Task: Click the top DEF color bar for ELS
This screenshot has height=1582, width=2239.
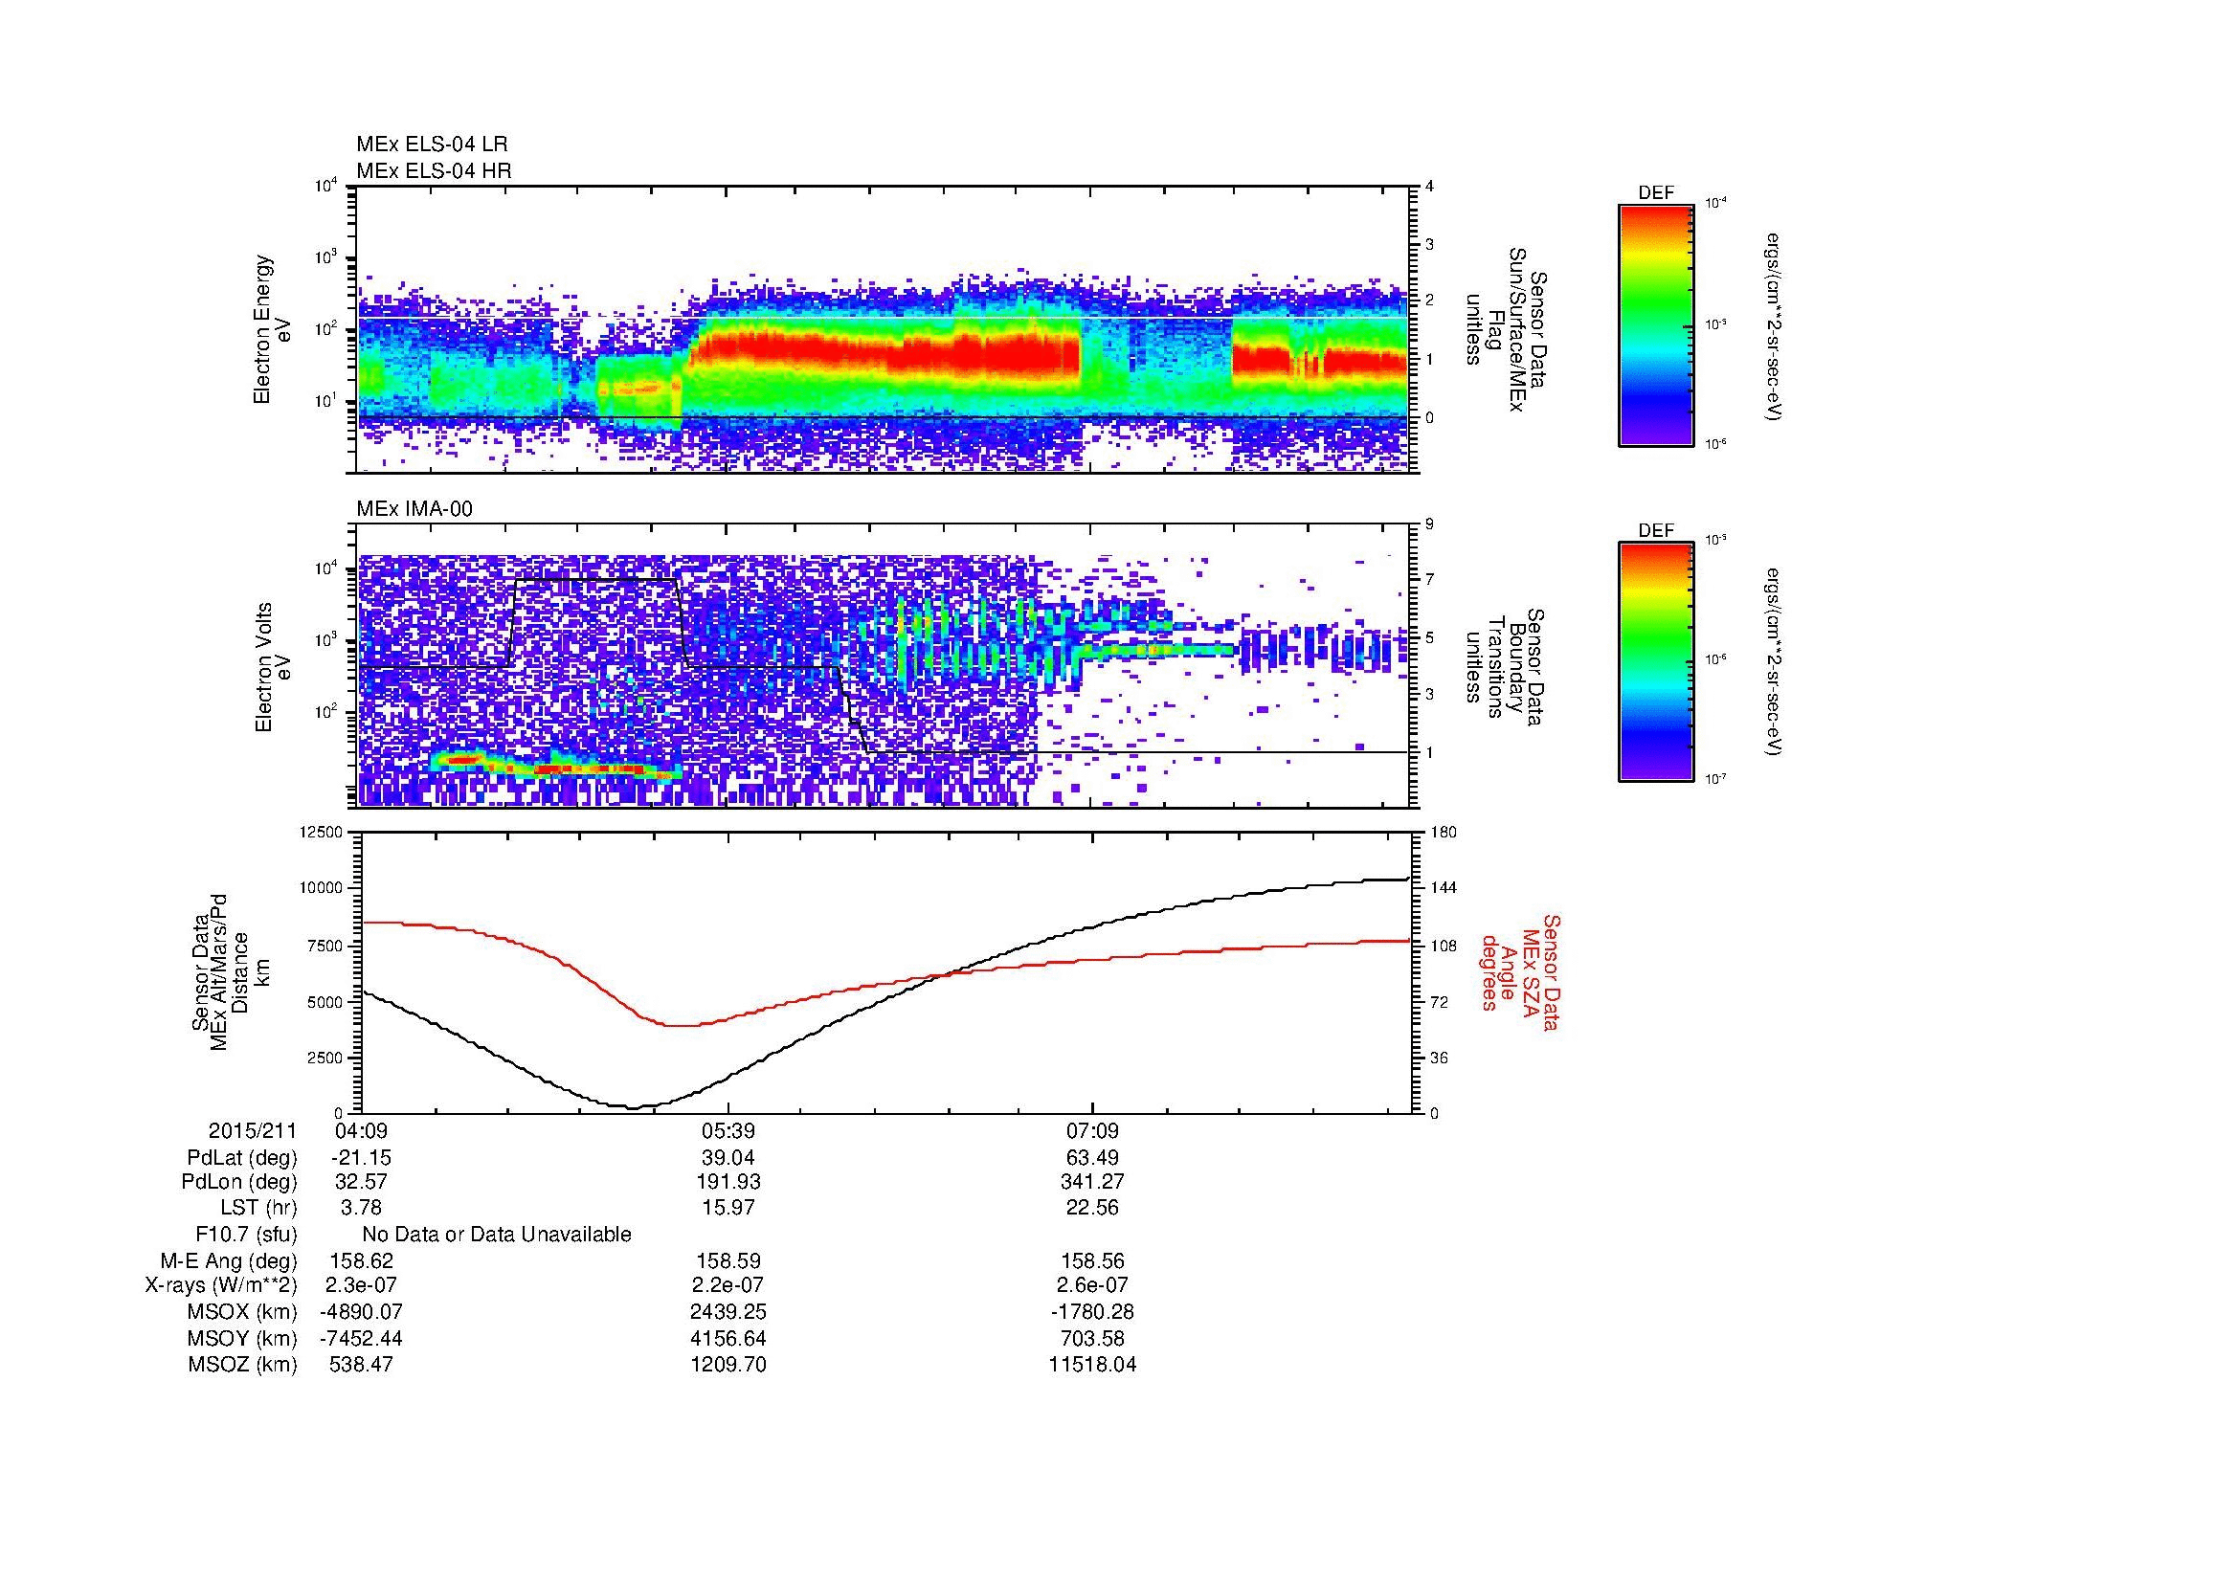Action: [x=1655, y=324]
